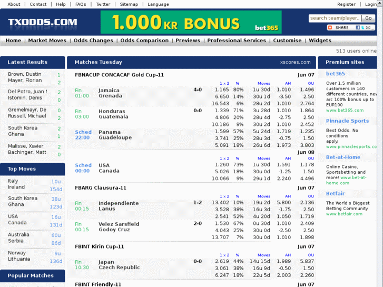Open the bet365 1.000 KR bonus banner
Viewport: 383px width, 287px height.
[191, 22]
